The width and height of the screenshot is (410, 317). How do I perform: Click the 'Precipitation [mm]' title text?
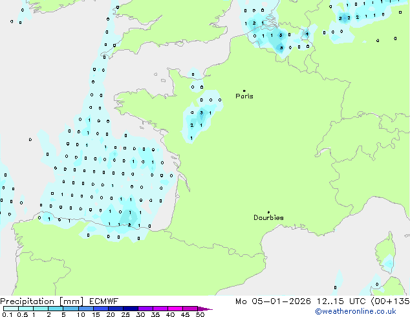(x=42, y=301)
